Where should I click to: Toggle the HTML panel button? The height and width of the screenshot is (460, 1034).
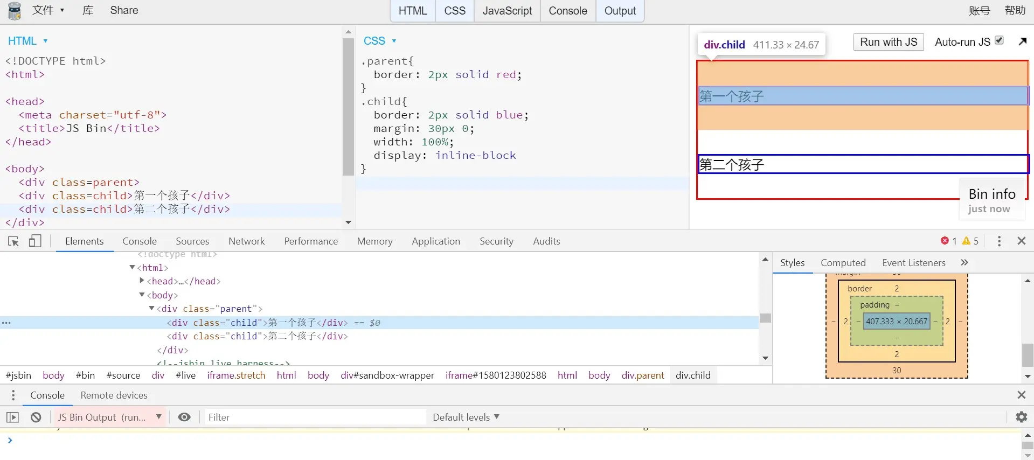tap(413, 11)
